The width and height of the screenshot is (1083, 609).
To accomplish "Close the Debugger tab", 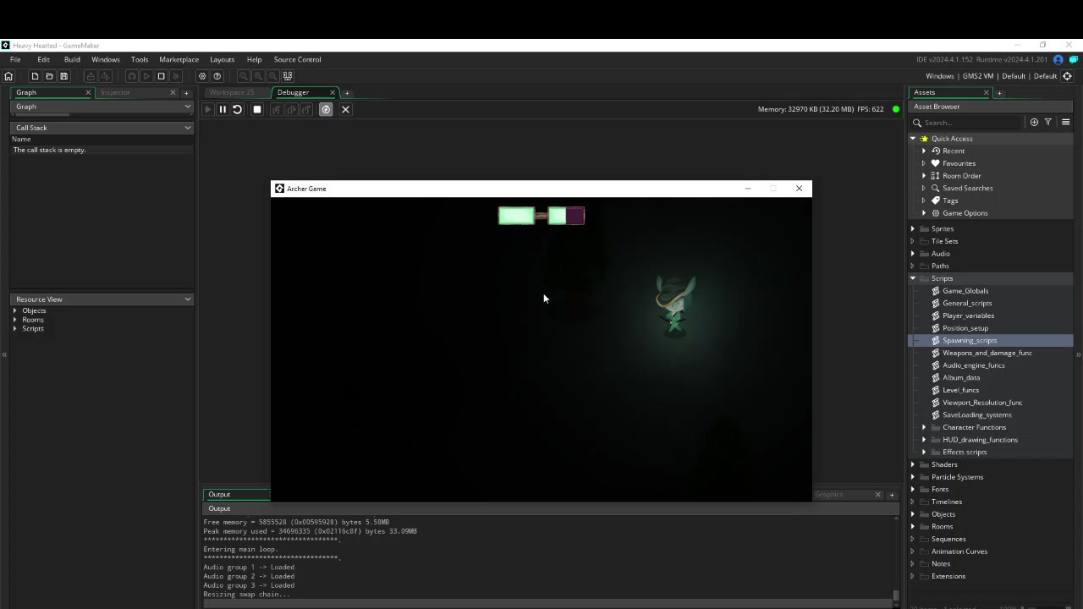I will [333, 92].
